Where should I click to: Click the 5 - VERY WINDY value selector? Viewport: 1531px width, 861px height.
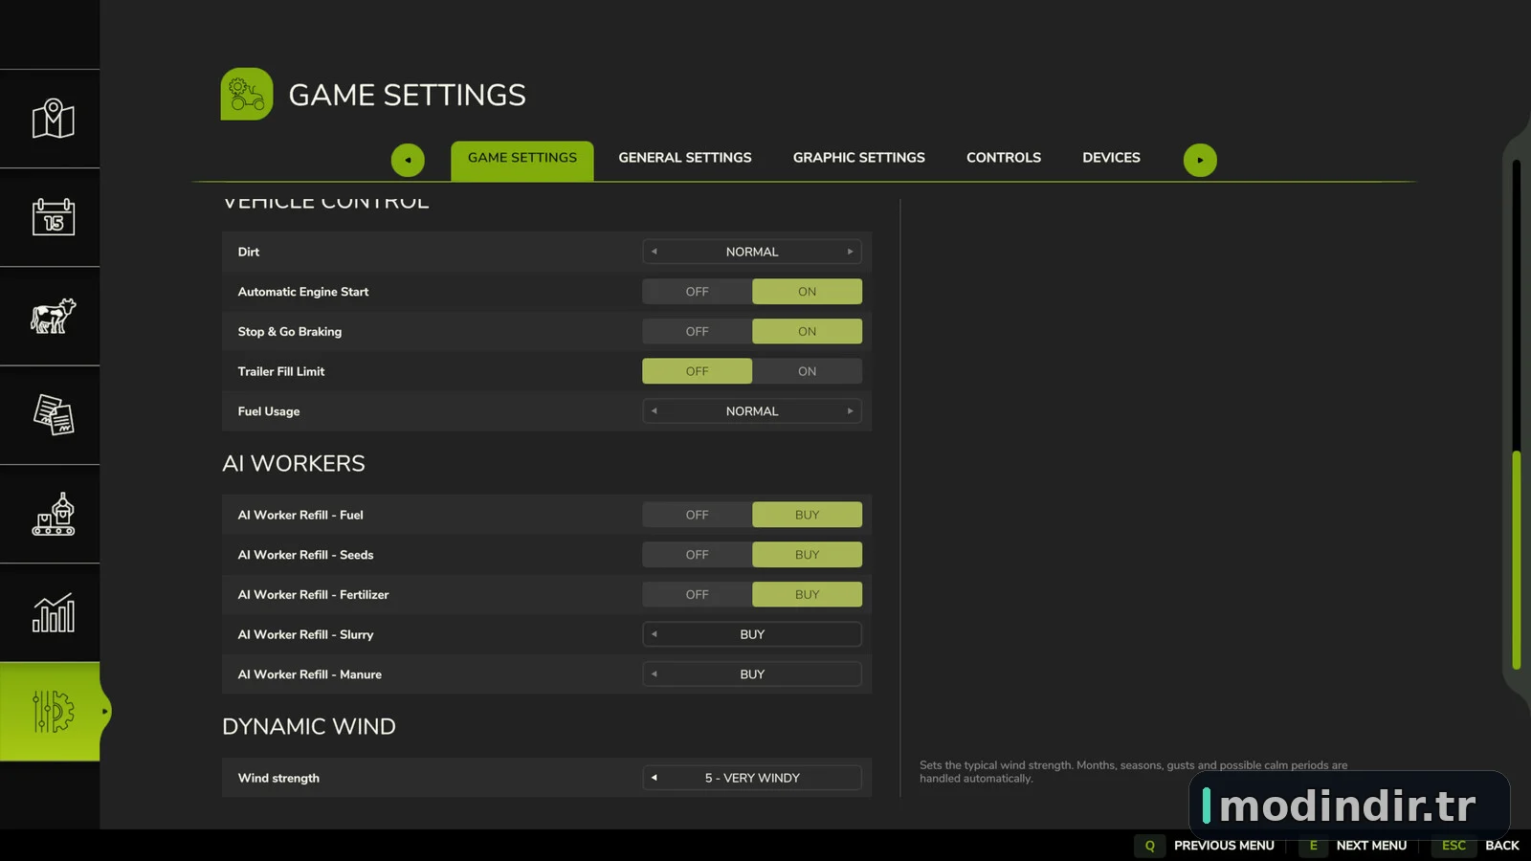tap(752, 778)
